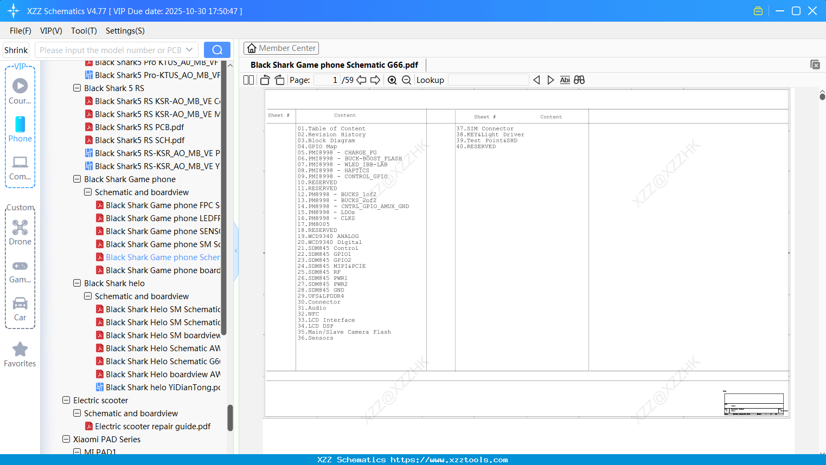826x465 pixels.
Task: Toggle the two-page view layout icon
Action: point(249,80)
